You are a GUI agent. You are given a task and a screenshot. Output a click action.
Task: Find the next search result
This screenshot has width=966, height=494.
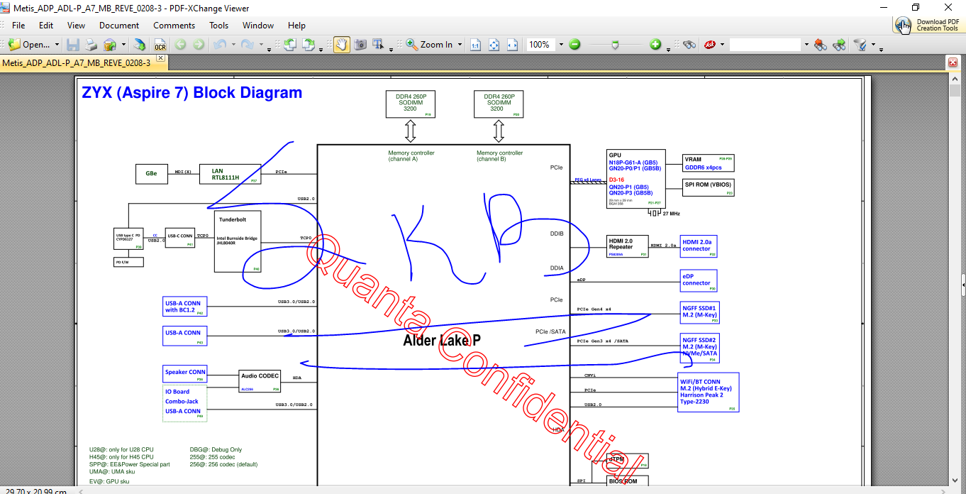(839, 45)
